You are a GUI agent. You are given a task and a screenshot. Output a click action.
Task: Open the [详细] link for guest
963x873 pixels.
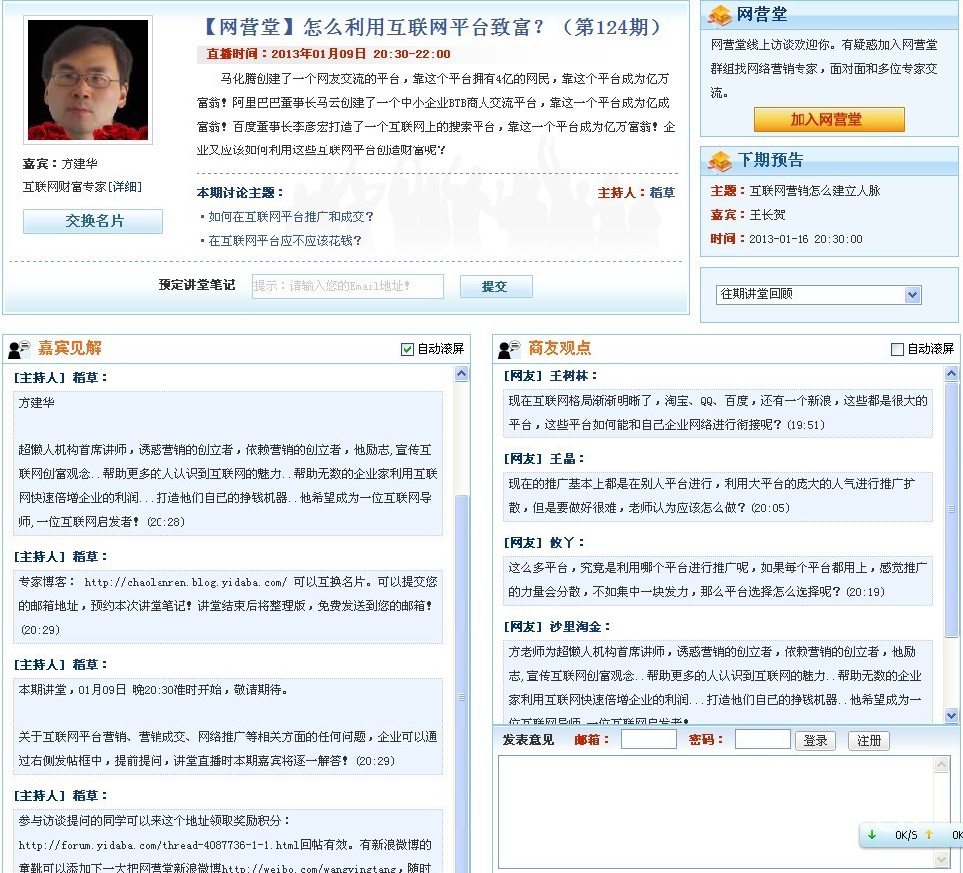(124, 187)
